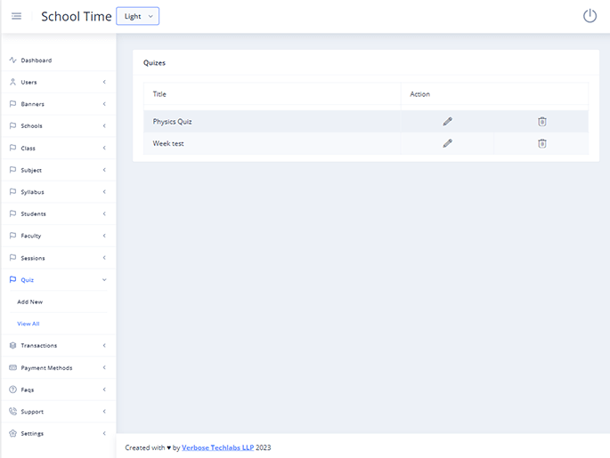Viewport: 610px width, 458px height.
Task: Expand the Sessions menu chevron
Action: pos(104,258)
